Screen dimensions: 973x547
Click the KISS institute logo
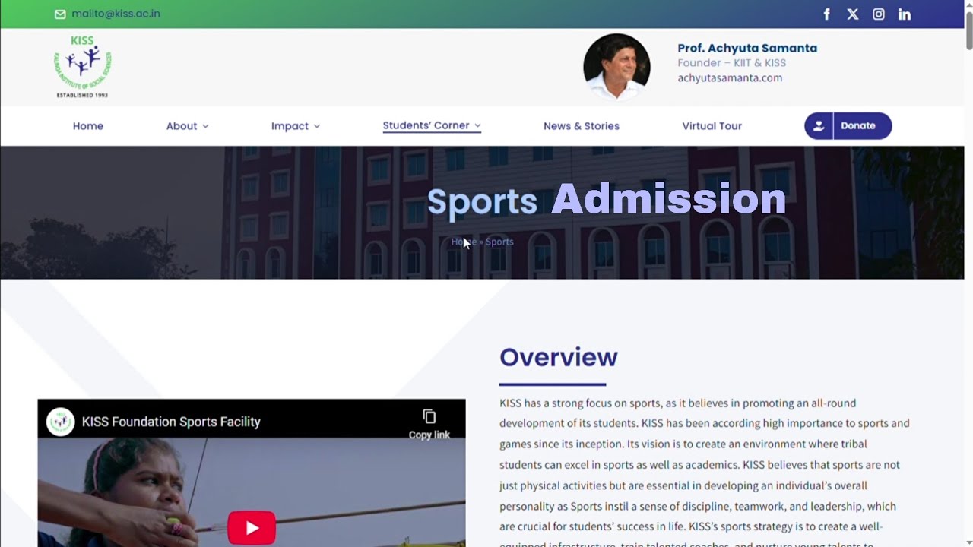(82, 67)
